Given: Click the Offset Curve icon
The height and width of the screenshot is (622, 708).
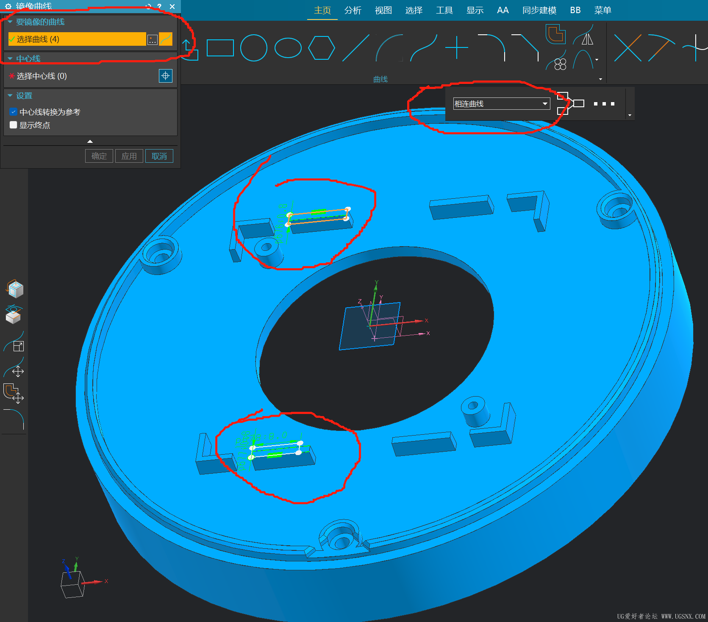Looking at the screenshot, I should [555, 34].
